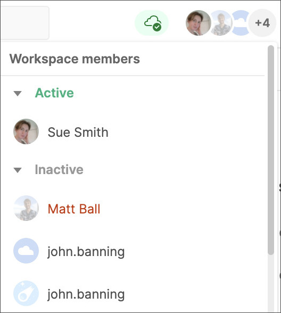Click Matt Ball's faded avatar in the header
This screenshot has height=313, width=281.
[221, 23]
